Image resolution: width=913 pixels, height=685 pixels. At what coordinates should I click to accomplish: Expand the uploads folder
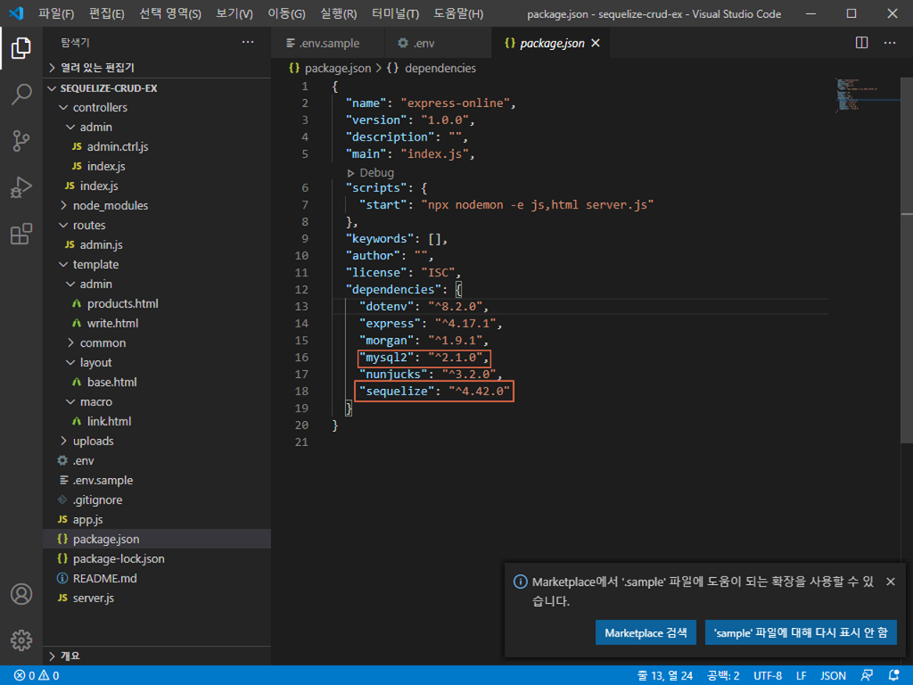pos(93,441)
